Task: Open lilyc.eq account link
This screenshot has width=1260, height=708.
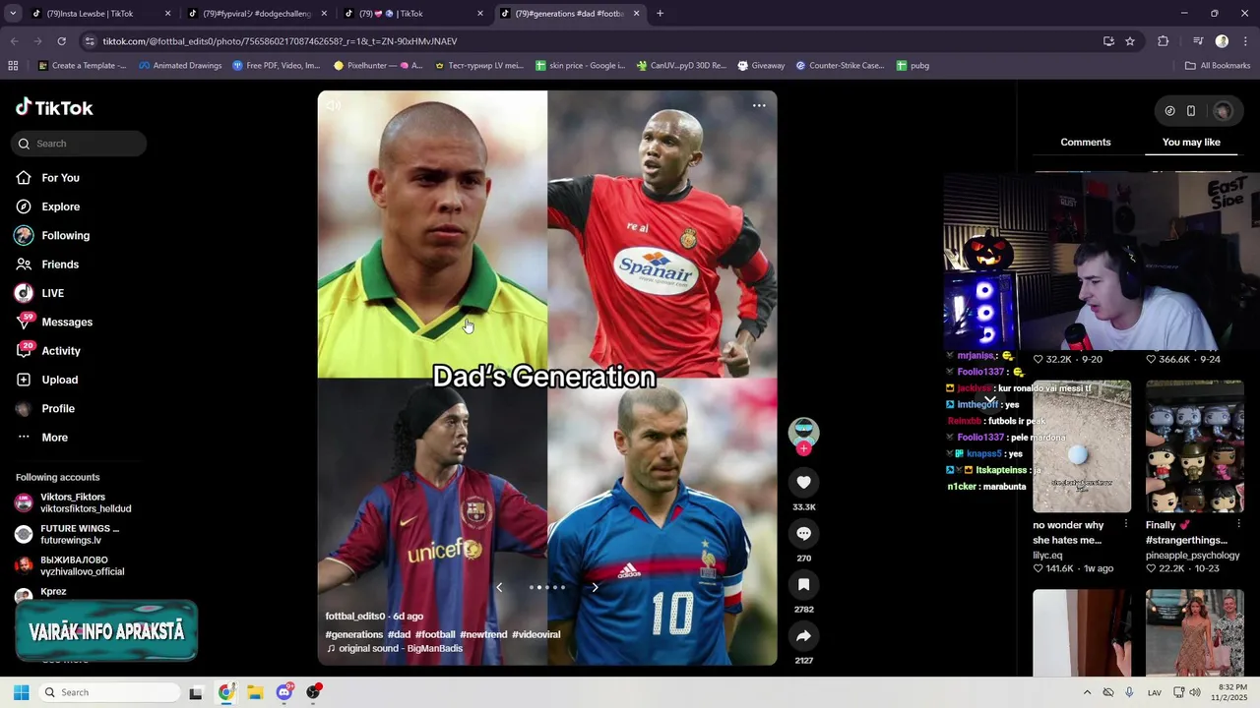Action: pyautogui.click(x=1047, y=556)
